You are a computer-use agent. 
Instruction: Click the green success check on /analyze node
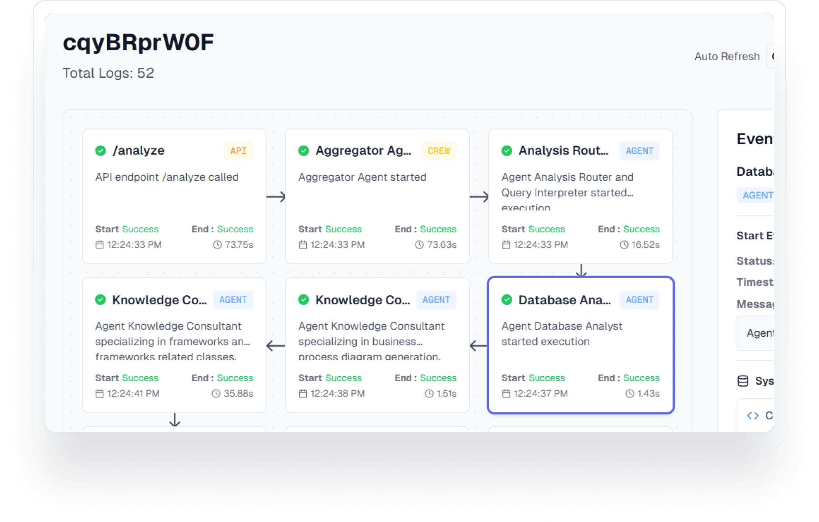pyautogui.click(x=101, y=151)
